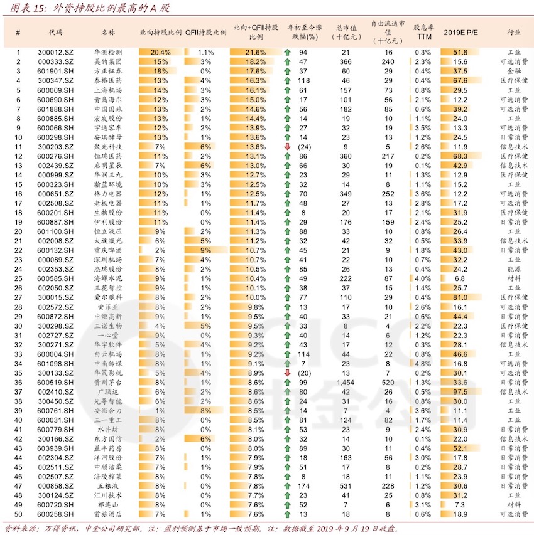Click the 能源 industry cell
This screenshot has width=534, height=535.
point(514,269)
